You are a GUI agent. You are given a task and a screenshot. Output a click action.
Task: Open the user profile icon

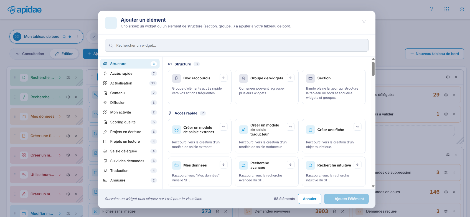pyautogui.click(x=462, y=9)
